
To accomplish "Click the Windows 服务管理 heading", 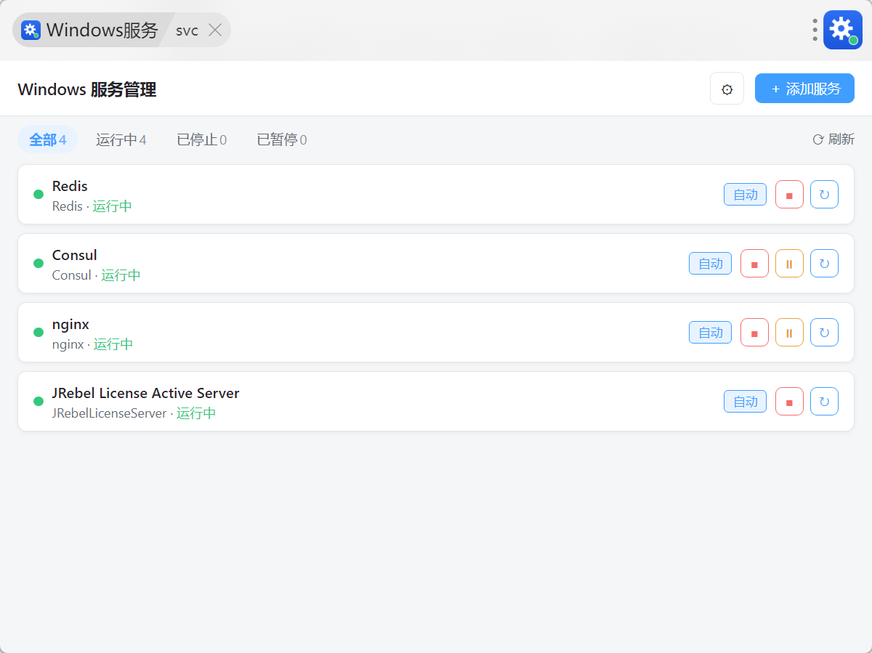I will pos(87,89).
